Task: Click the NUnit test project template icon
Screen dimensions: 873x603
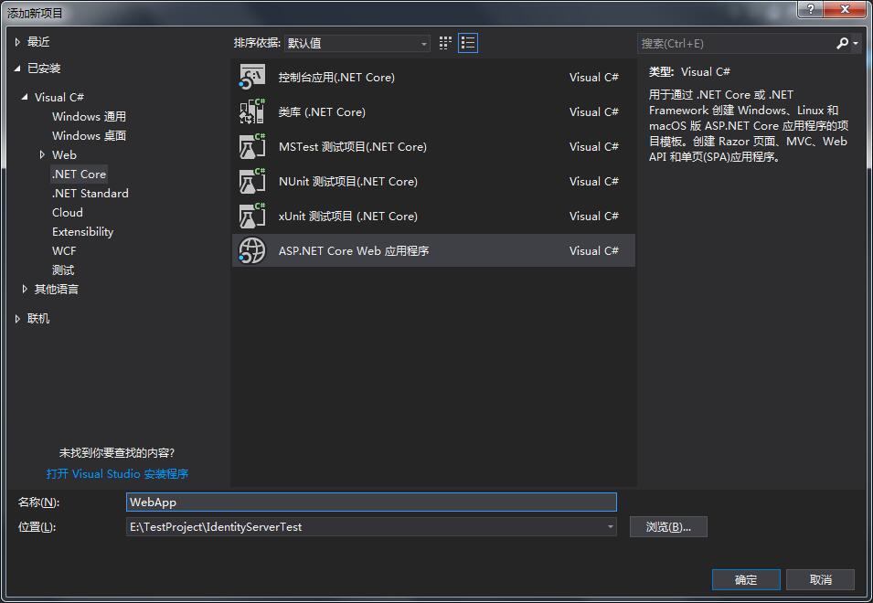Action: (x=252, y=181)
